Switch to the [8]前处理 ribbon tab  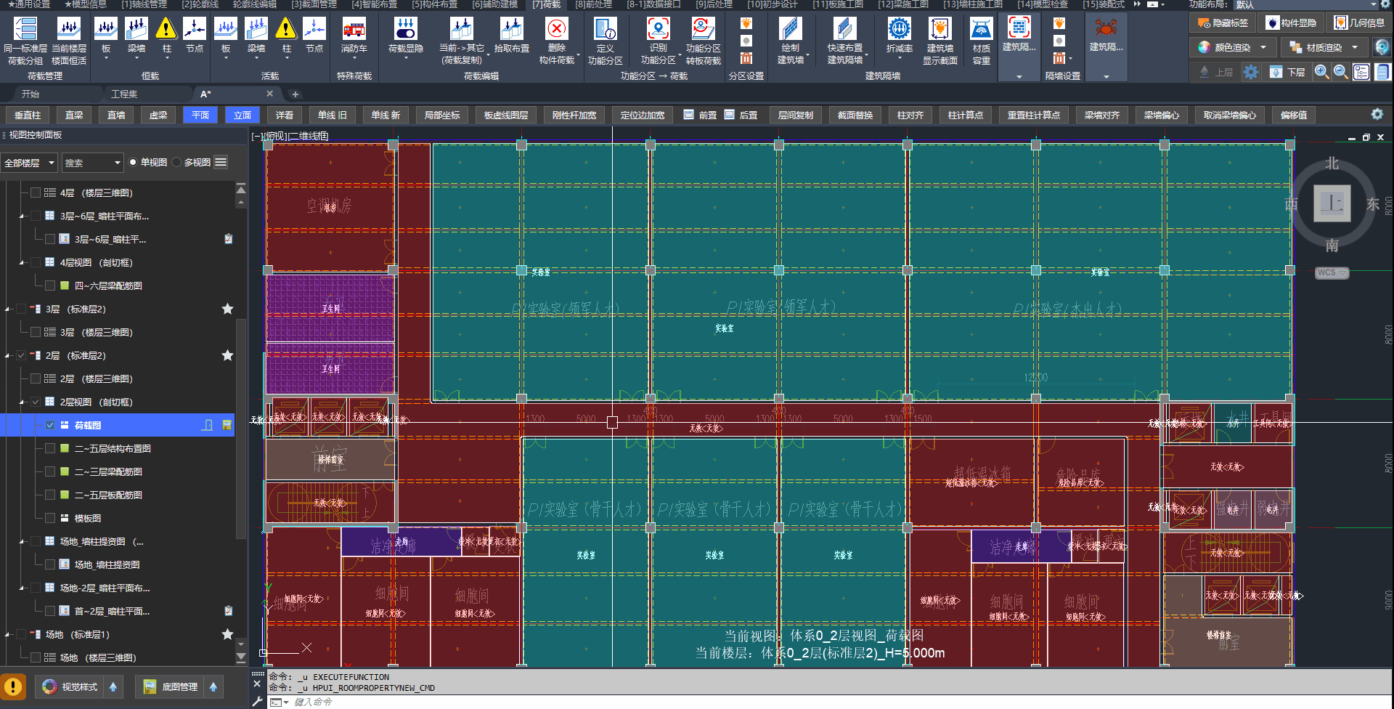pos(593,4)
